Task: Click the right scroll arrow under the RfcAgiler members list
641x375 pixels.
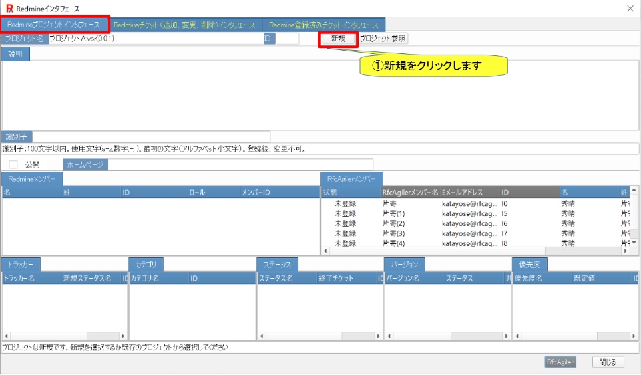Action: 626,251
